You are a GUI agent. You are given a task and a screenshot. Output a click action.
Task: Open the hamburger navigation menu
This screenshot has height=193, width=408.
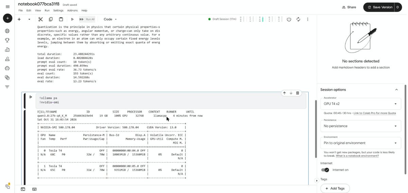click(7, 7)
